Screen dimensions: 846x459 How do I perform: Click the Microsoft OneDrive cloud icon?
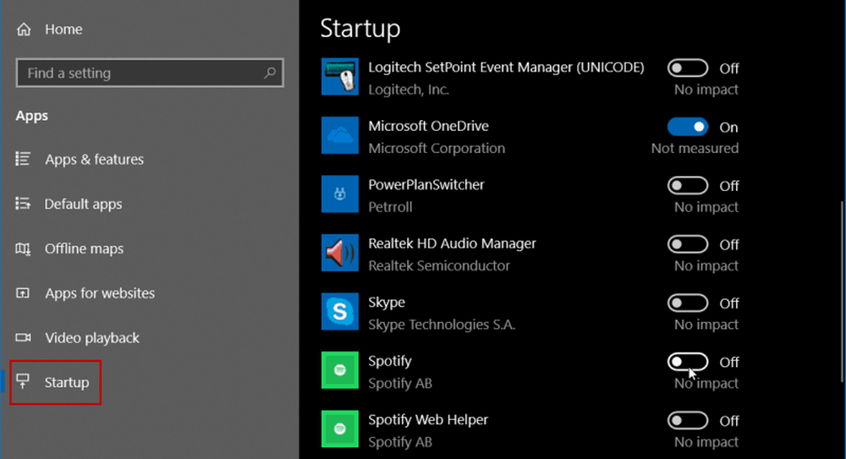340,136
